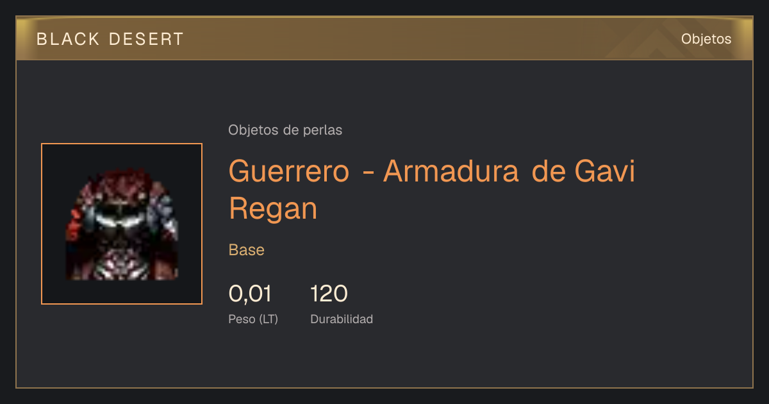This screenshot has height=404, width=769.
Task: Click the word 'Armadura' in the item title
Action: (x=451, y=172)
